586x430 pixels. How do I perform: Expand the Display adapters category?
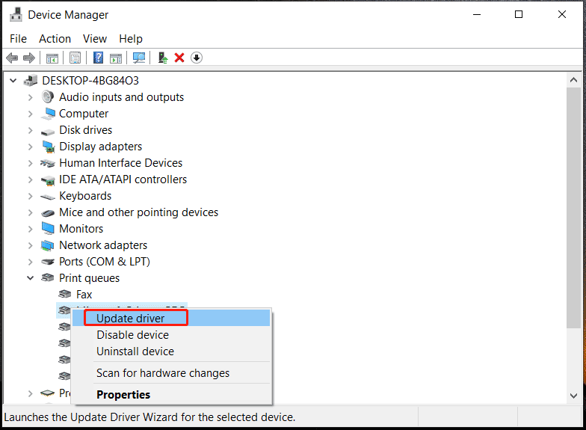[x=30, y=147]
